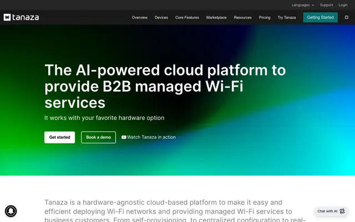
Task: Click the YouTube play icon
Action: [x=124, y=137]
